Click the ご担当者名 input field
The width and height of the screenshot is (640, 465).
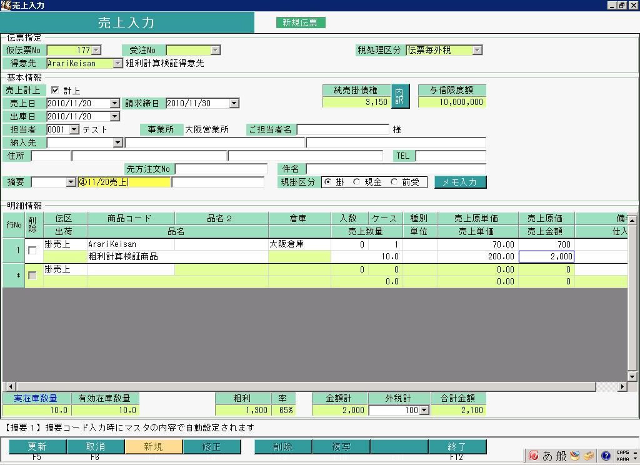point(343,129)
